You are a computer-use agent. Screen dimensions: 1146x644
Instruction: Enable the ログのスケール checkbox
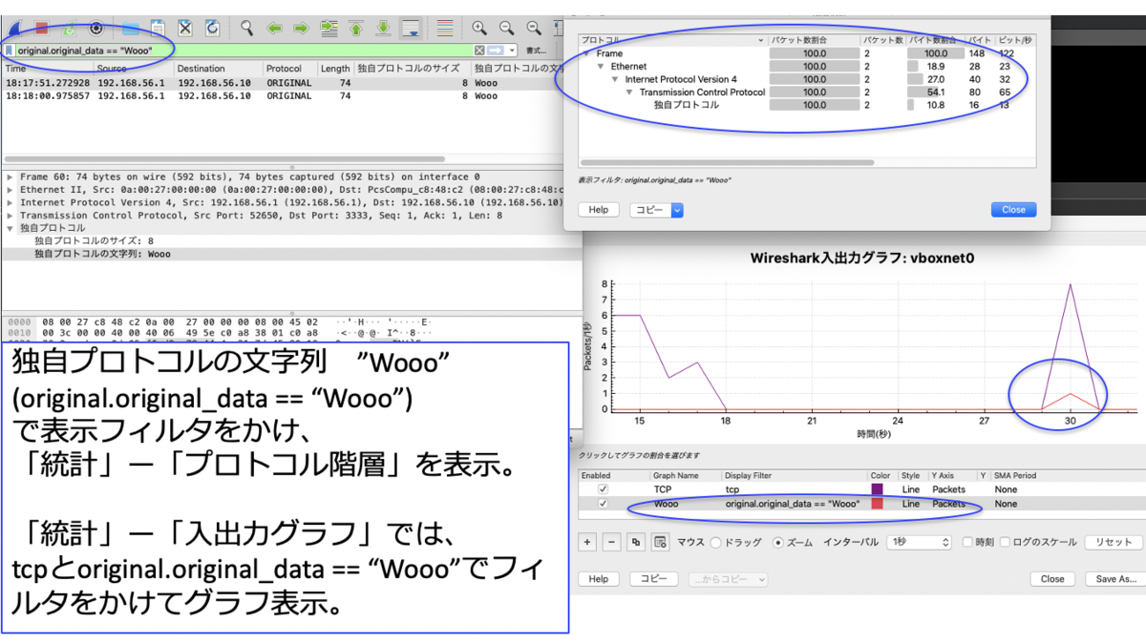pyautogui.click(x=1005, y=543)
